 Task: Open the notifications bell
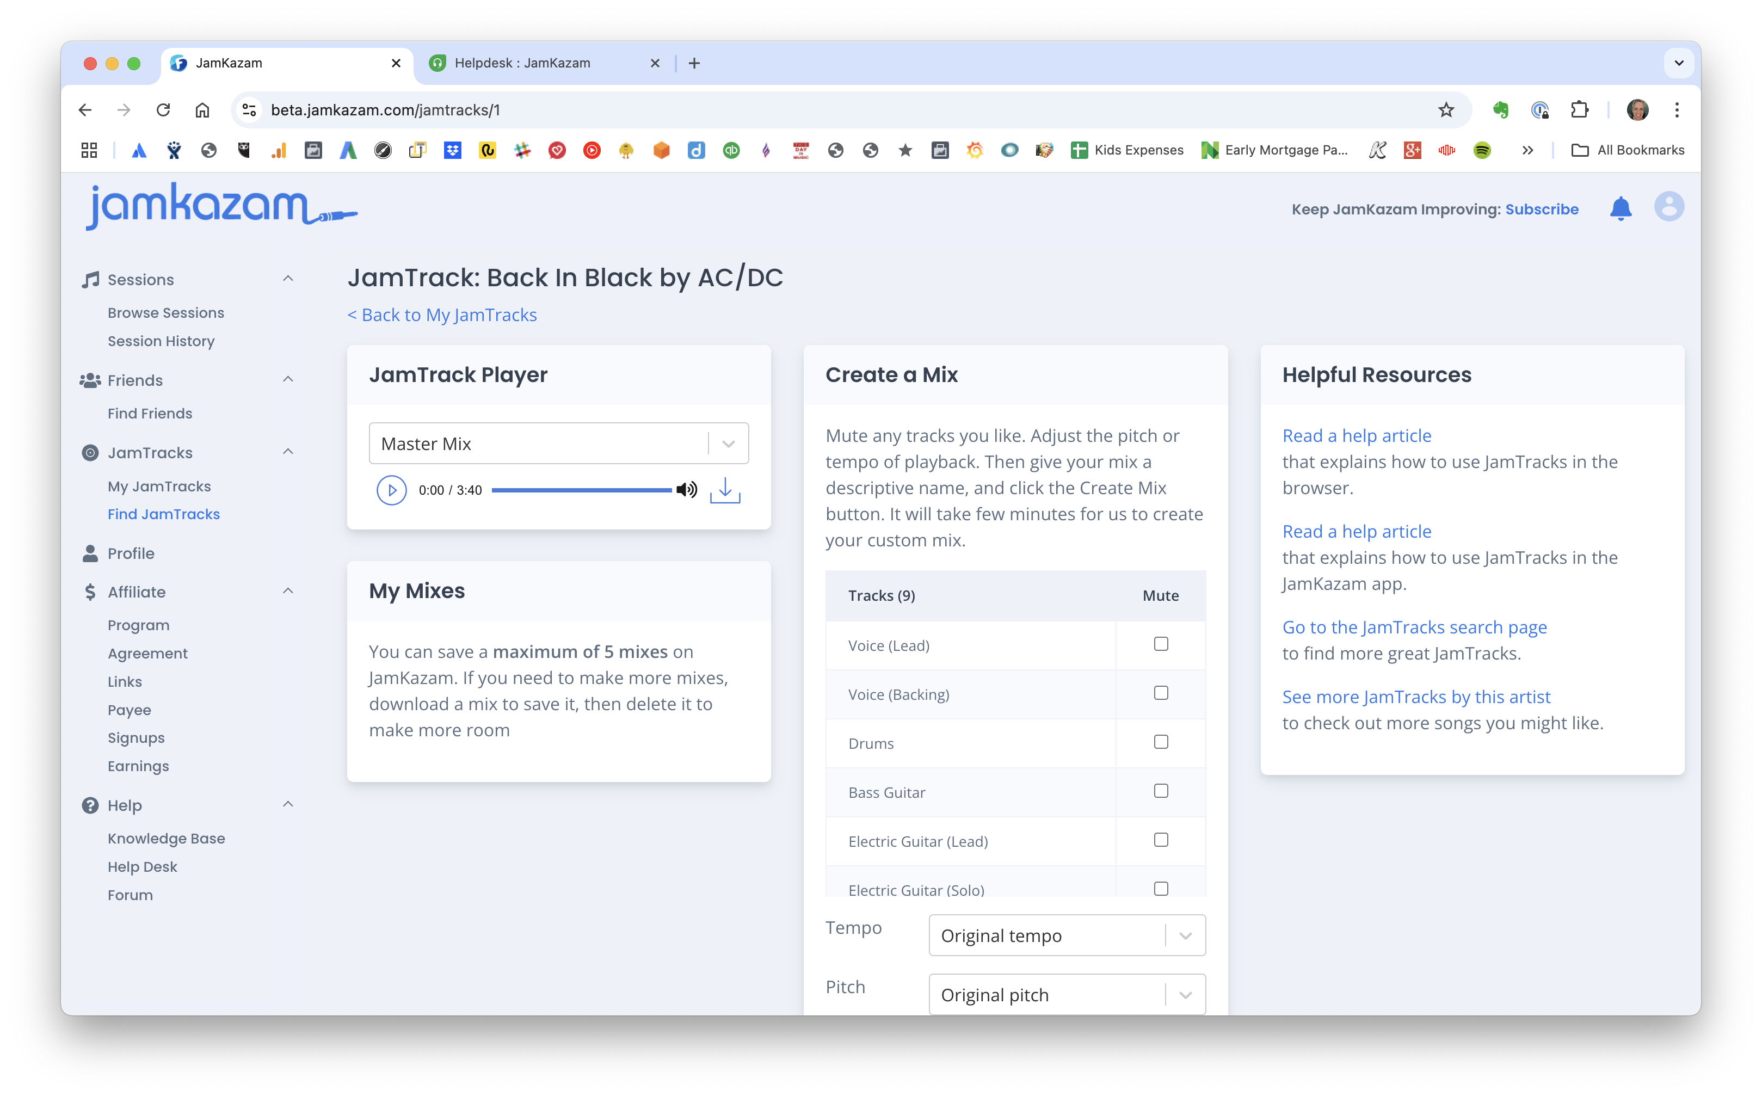point(1620,209)
